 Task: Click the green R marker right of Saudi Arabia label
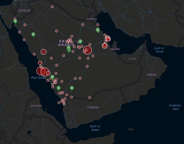(x=80, y=42)
